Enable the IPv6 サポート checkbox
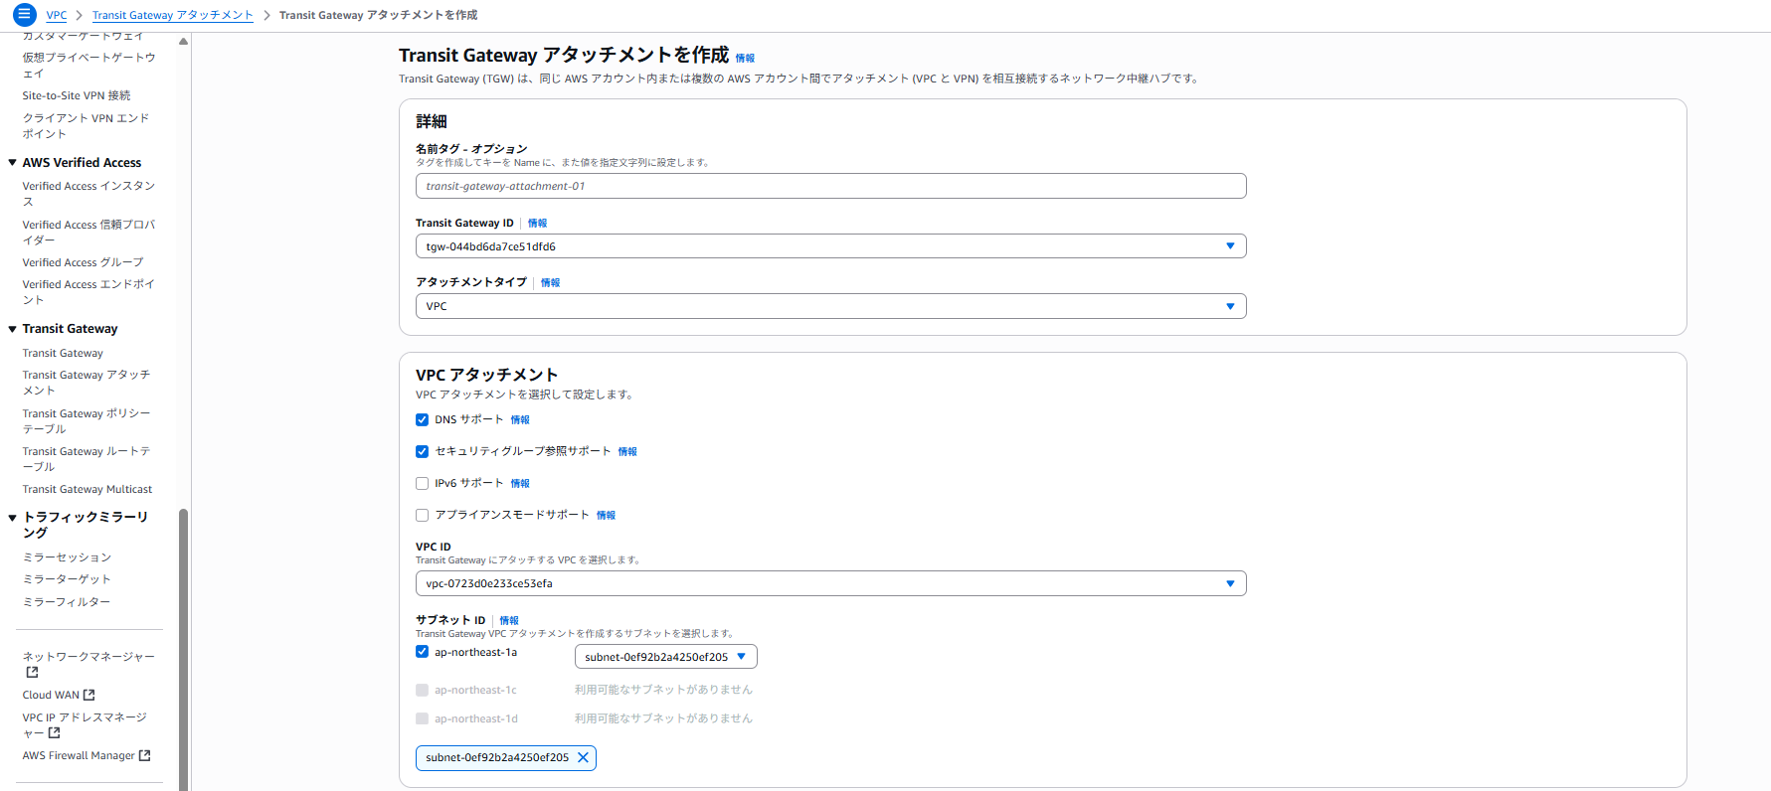Screen dimensions: 1771x791 point(422,483)
